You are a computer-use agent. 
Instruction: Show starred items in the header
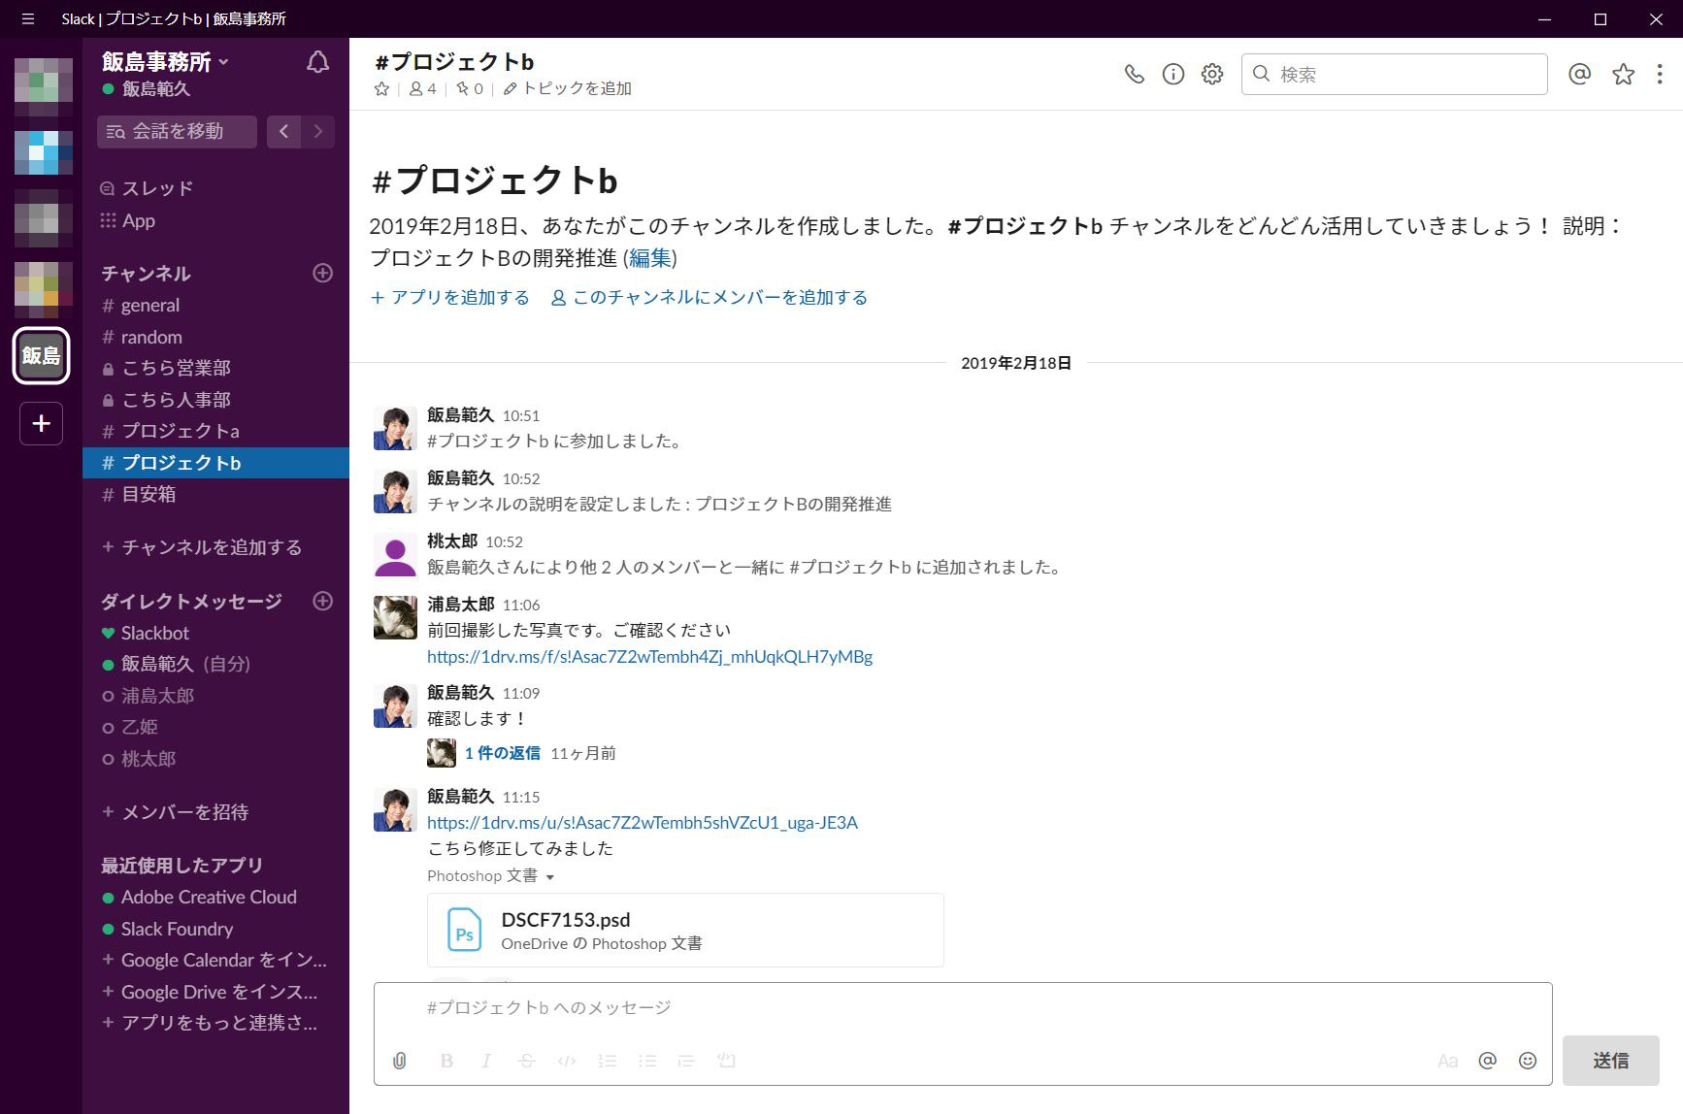(x=1623, y=74)
